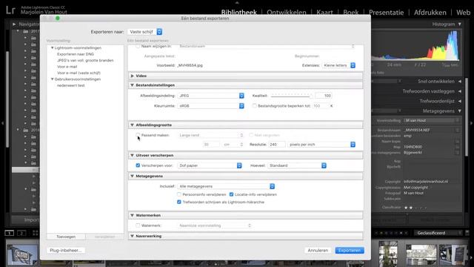Click the Kwaliteit value field showing 100
This screenshot has height=267, width=474.
click(x=324, y=96)
